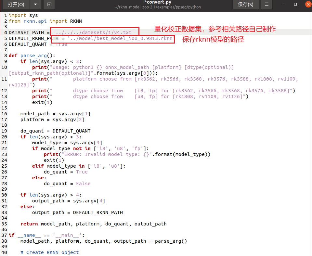Click 'output_path = sys.argv[4]' line
This screenshot has width=312, height=256.
[69, 201]
